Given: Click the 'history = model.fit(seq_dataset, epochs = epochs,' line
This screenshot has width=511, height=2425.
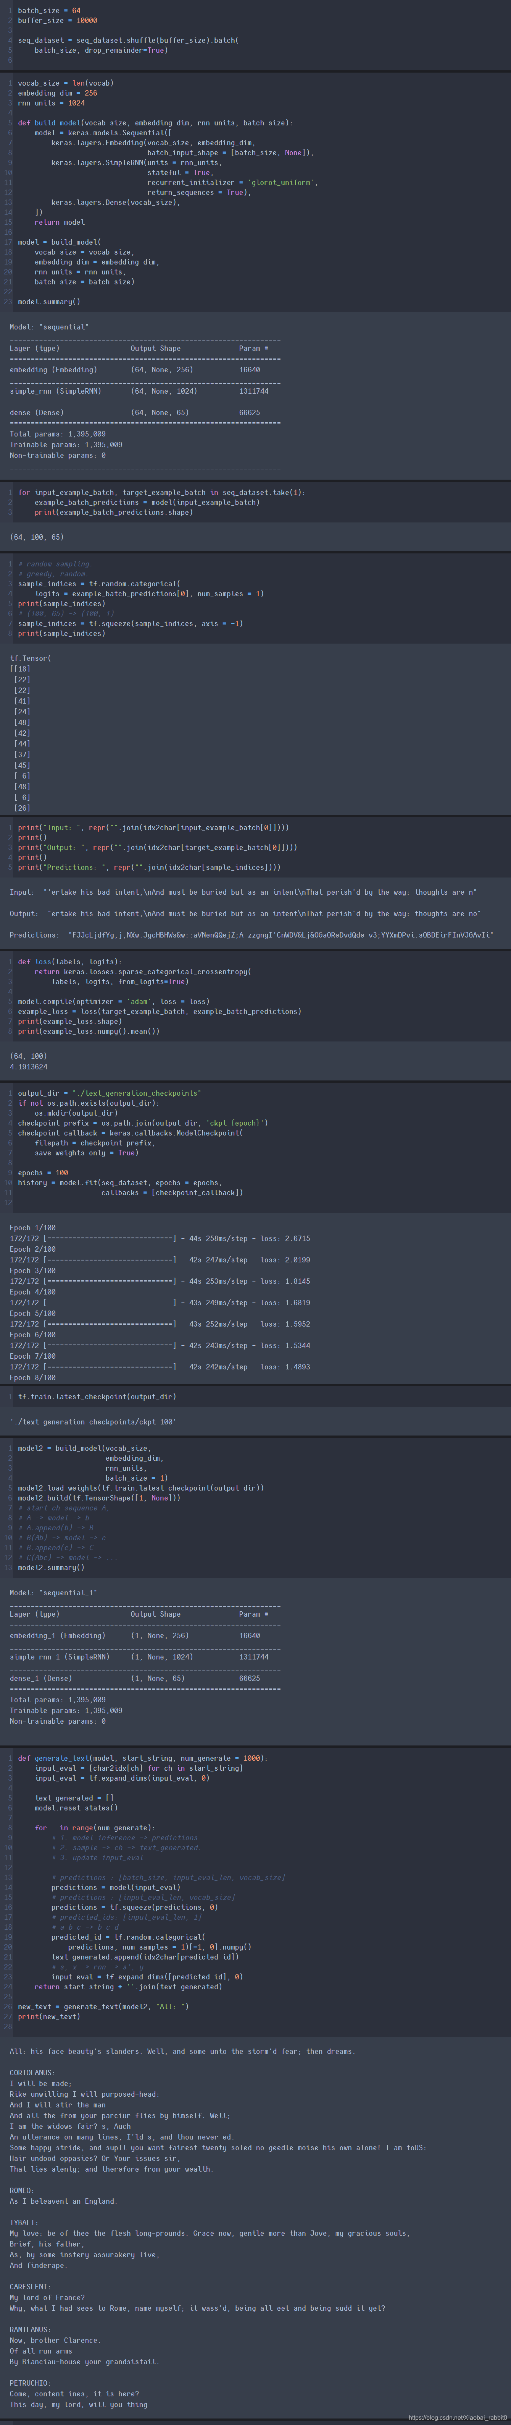Looking at the screenshot, I should point(119,1182).
